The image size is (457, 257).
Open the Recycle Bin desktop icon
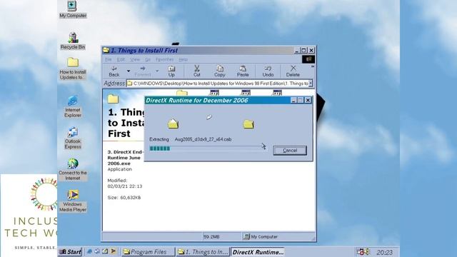click(73, 41)
